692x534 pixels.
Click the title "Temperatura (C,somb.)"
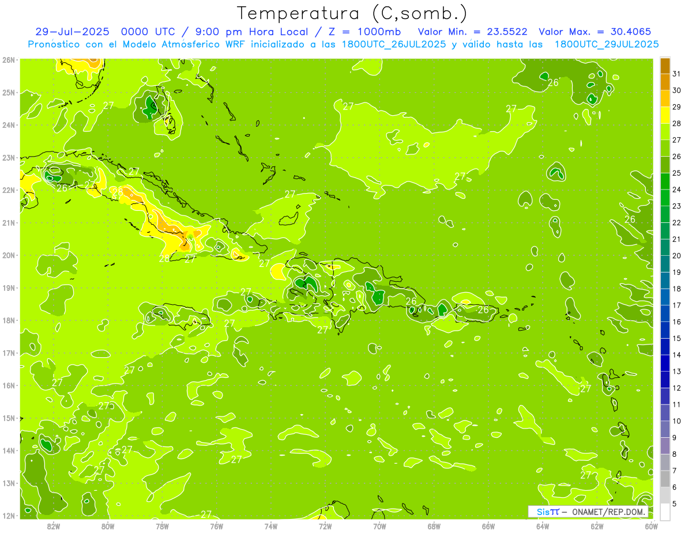click(x=352, y=13)
